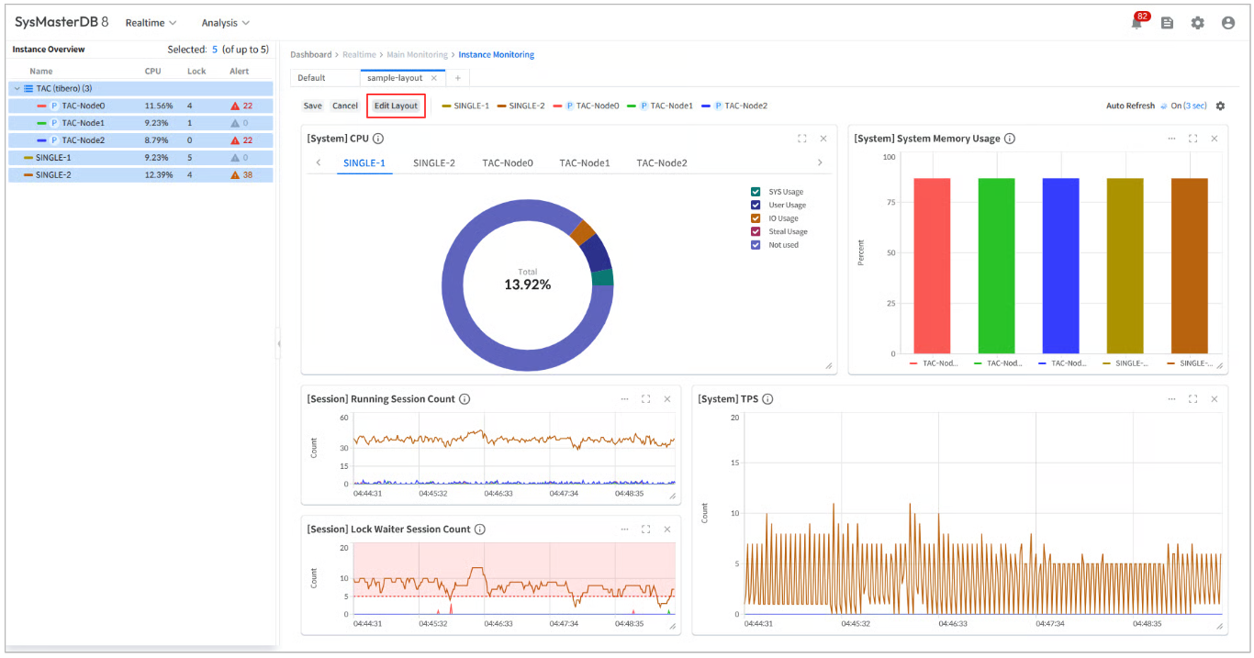Uncheck Not used in CPU legend
This screenshot has width=1254, height=658.
(x=756, y=245)
